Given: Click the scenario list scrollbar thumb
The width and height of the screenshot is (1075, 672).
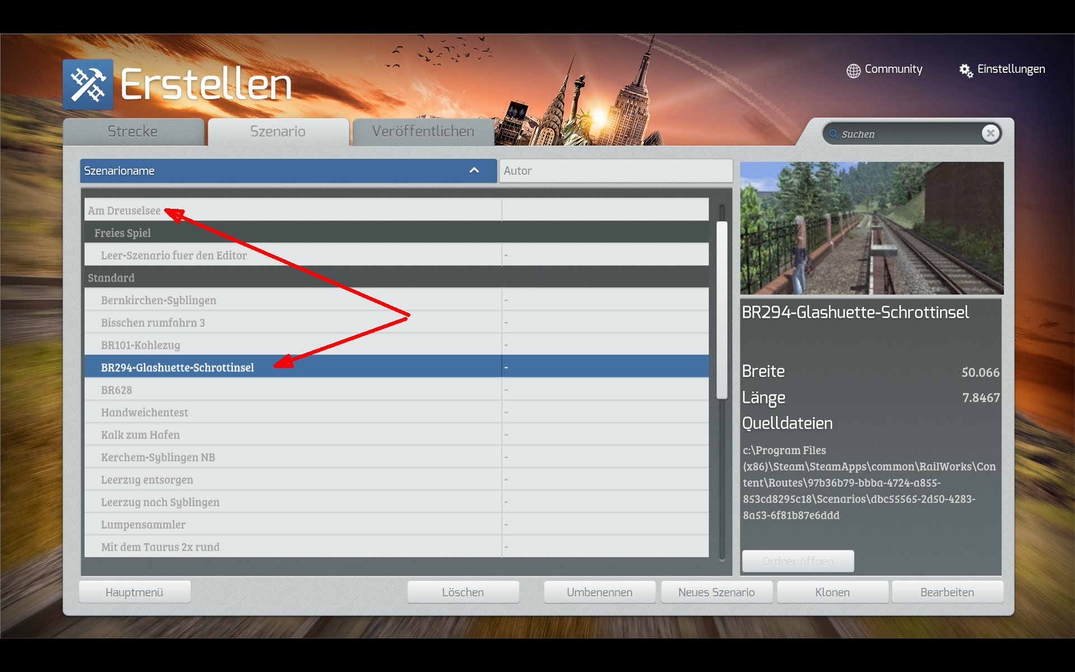Looking at the screenshot, I should point(722,310).
